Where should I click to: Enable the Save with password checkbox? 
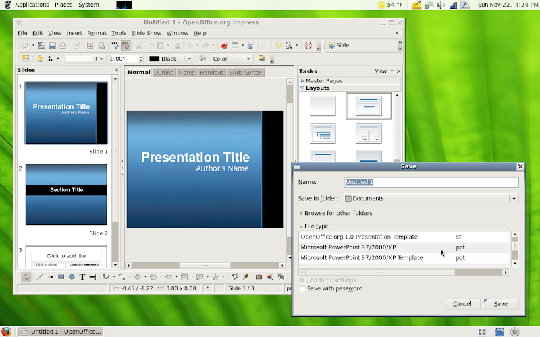pyautogui.click(x=302, y=288)
